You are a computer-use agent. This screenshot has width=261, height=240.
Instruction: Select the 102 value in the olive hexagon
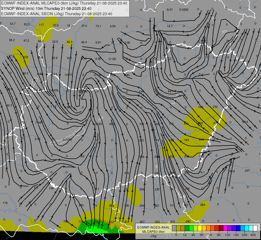(x=26, y=57)
